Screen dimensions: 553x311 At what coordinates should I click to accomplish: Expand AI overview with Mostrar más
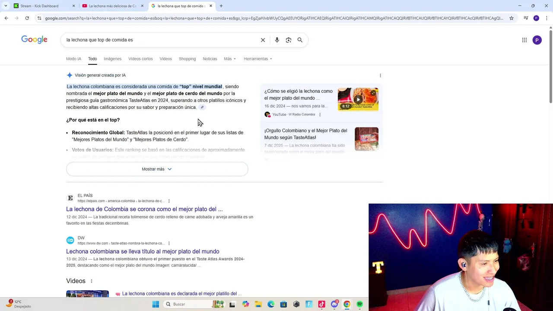tap(157, 169)
